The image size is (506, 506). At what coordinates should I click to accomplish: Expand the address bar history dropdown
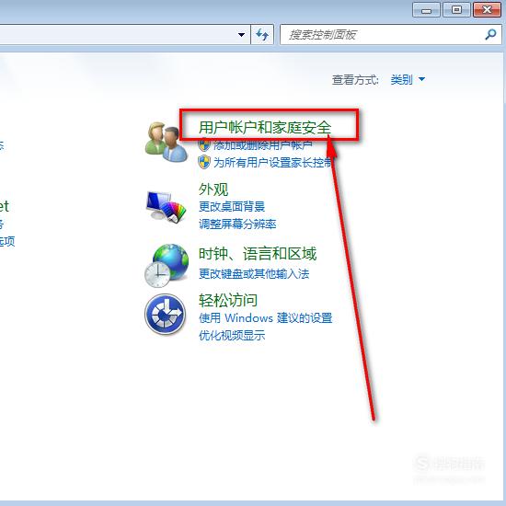241,34
